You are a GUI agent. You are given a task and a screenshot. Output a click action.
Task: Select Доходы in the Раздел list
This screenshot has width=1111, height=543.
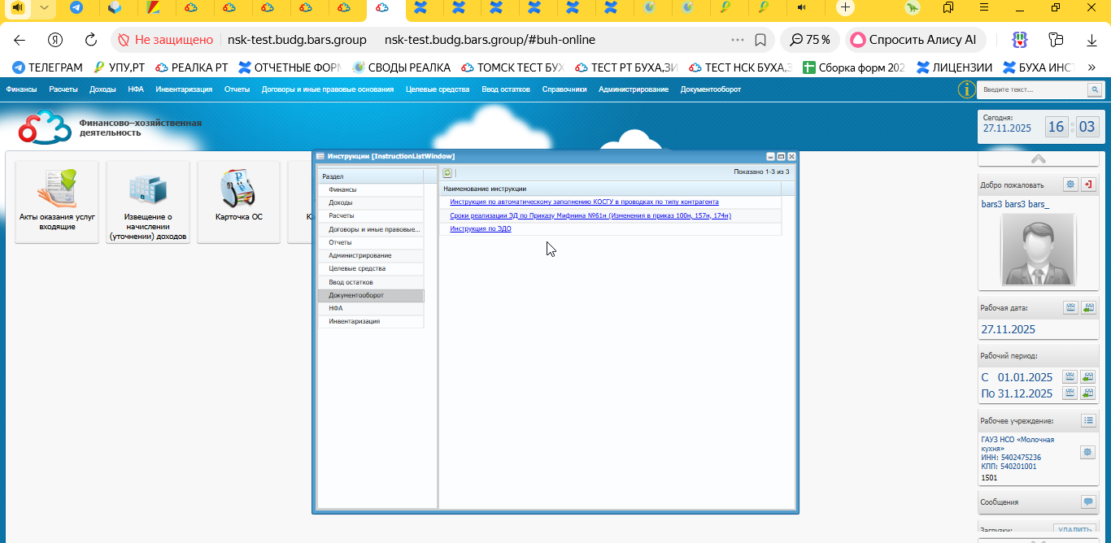coord(370,202)
